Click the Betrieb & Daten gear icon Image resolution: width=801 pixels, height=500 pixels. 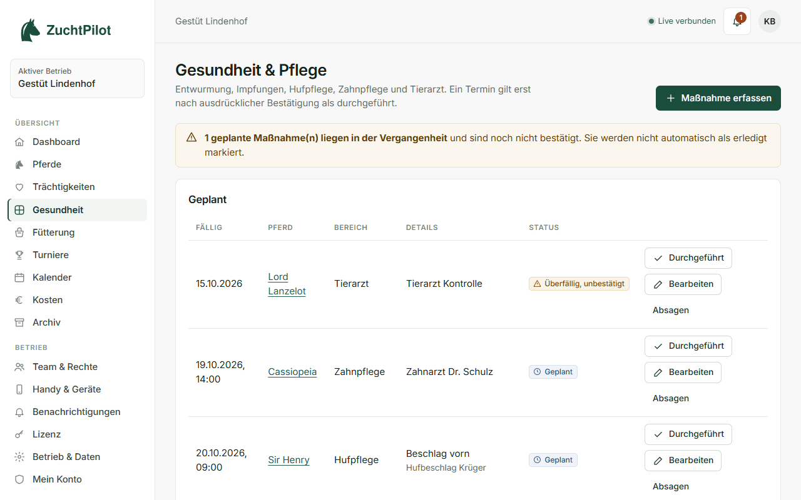coord(19,457)
